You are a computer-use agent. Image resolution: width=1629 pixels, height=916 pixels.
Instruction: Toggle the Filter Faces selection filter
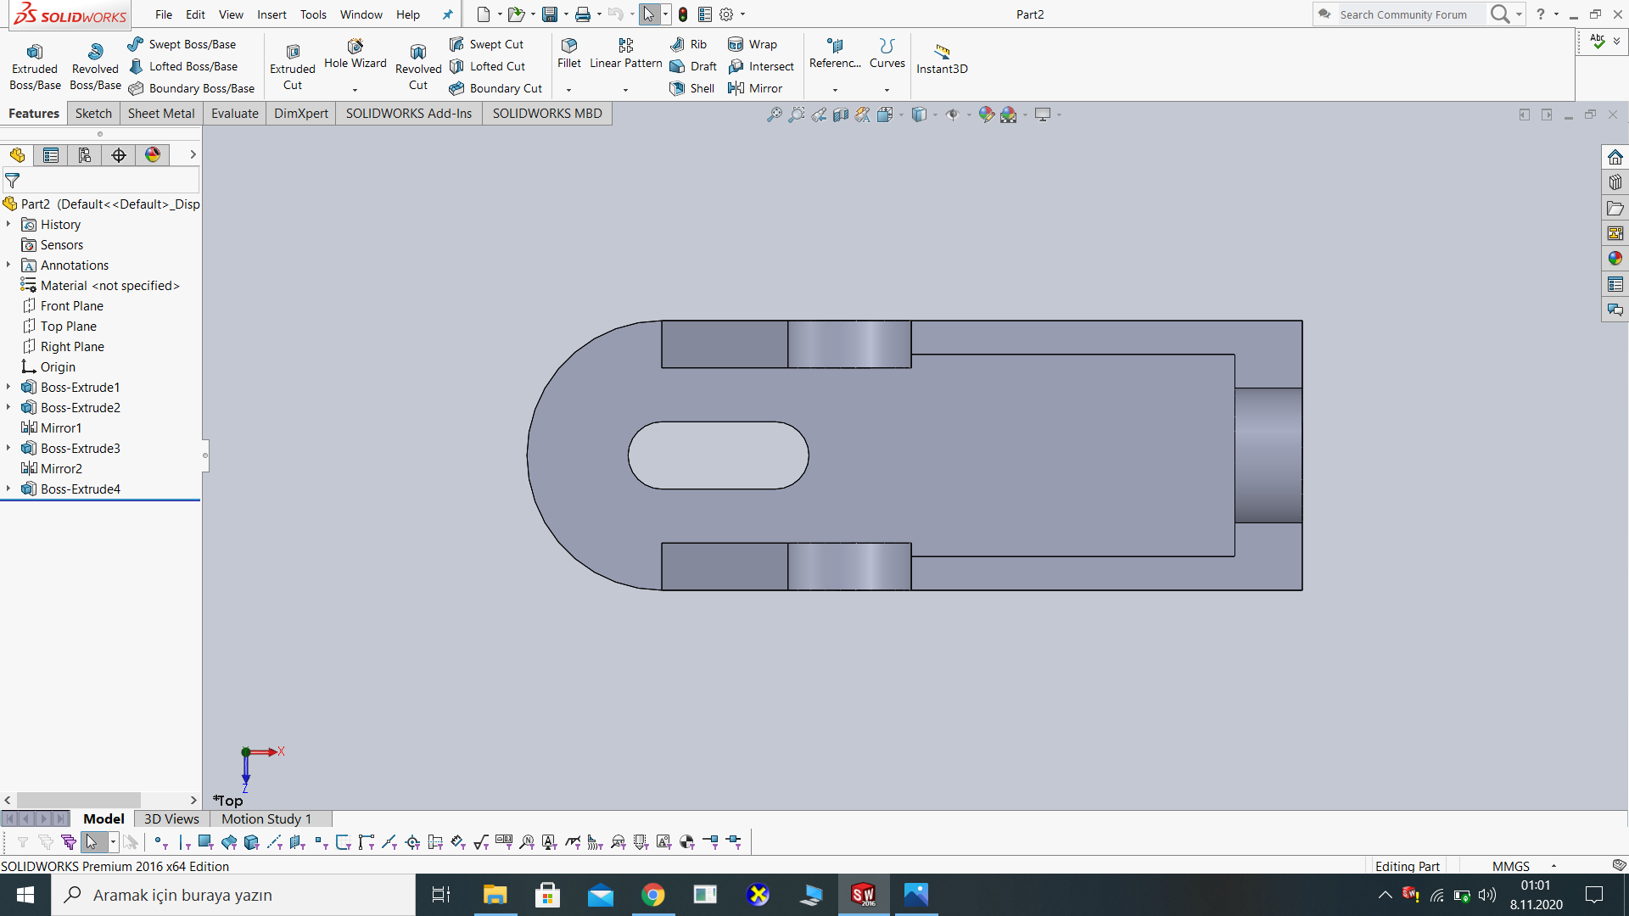[206, 842]
